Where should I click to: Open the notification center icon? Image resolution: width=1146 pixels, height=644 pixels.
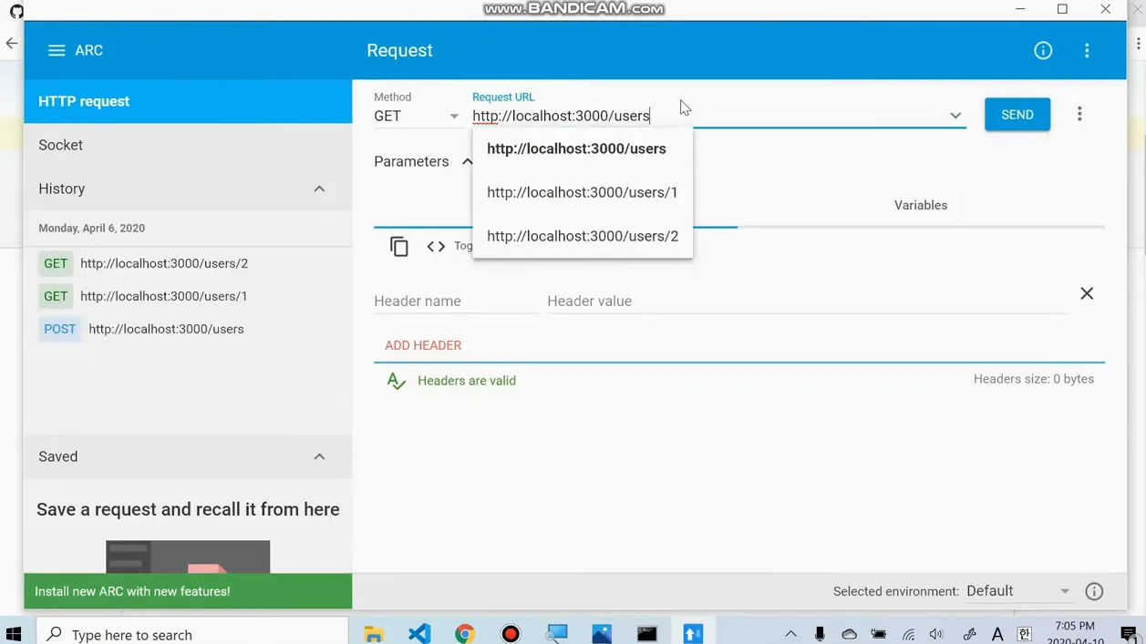point(1130,634)
